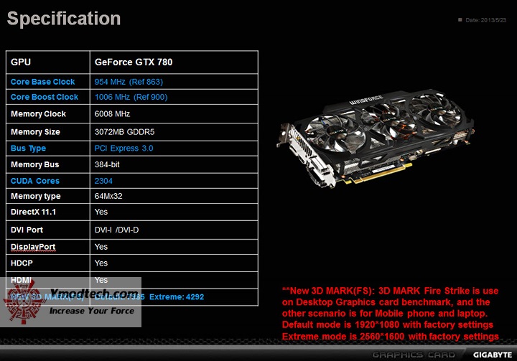
Task: Click the 'Core Boost Clock' label
Action: [x=45, y=97]
